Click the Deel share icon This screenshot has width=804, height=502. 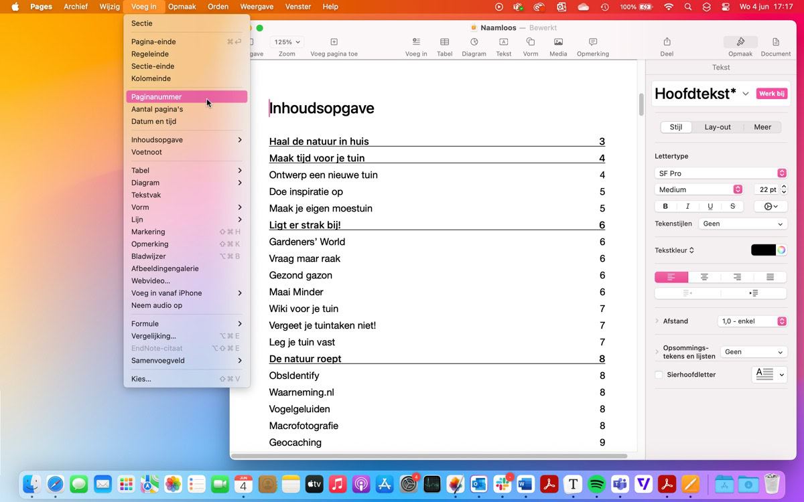667,41
